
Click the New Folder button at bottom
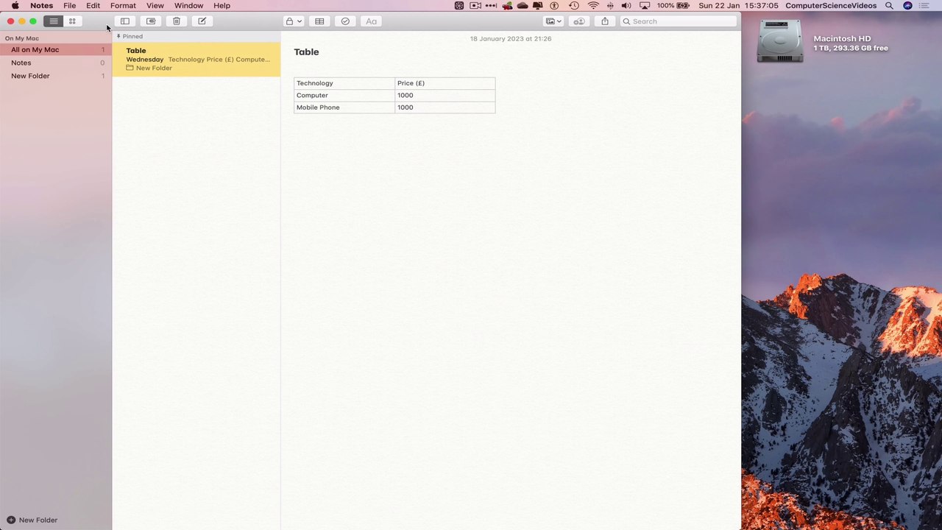click(32, 520)
